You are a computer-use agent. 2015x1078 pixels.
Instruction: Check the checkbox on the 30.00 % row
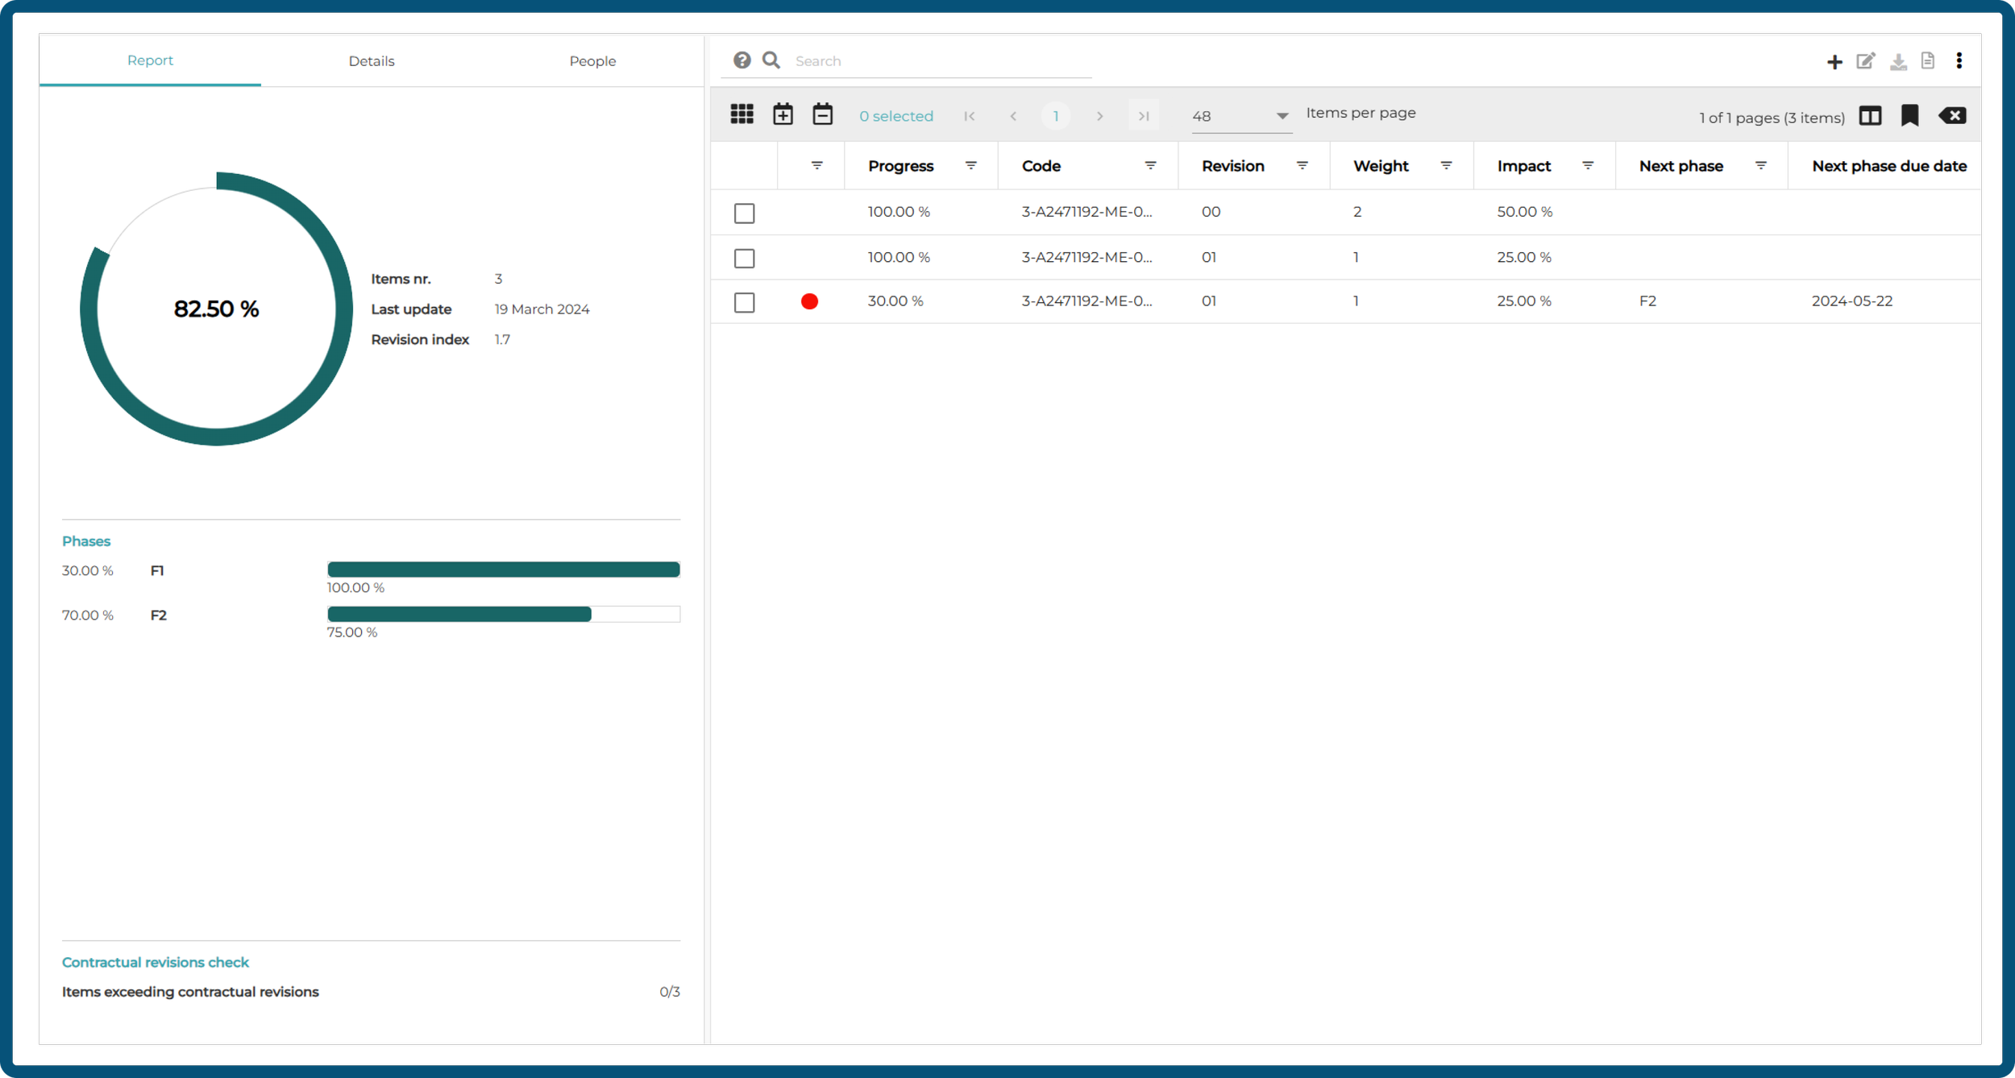tap(745, 303)
